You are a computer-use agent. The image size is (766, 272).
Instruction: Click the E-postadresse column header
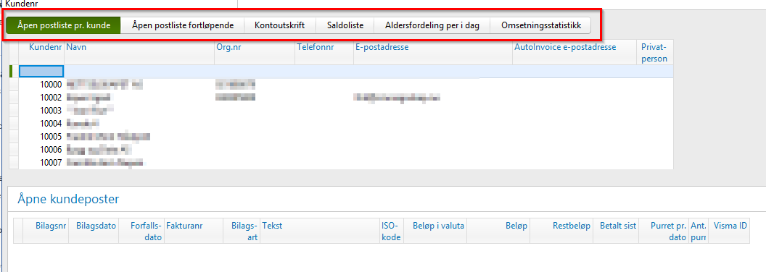(433, 52)
